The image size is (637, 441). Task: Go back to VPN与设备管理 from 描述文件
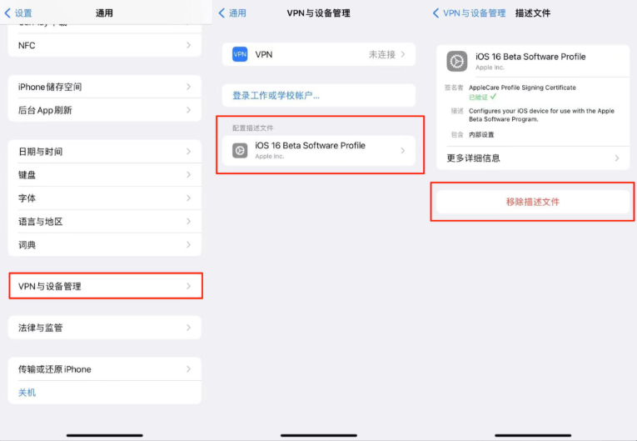470,13
